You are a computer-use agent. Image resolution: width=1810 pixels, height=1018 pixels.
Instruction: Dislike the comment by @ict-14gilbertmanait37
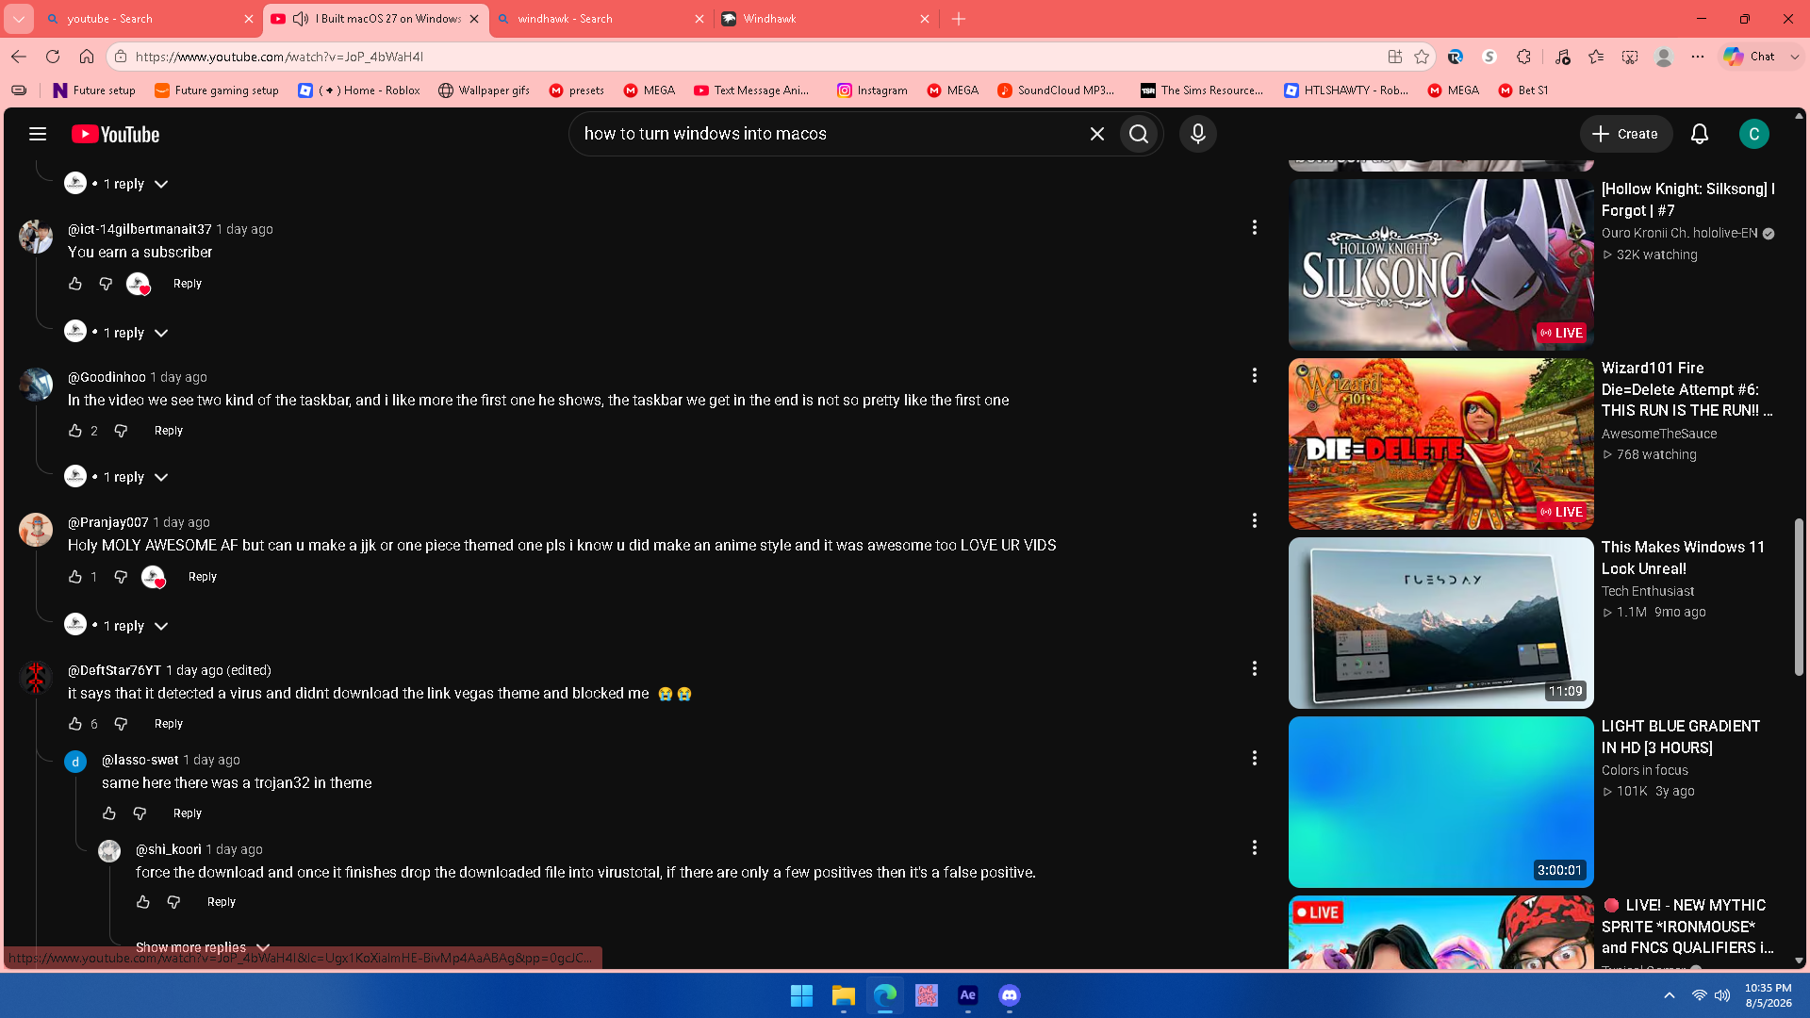106,284
